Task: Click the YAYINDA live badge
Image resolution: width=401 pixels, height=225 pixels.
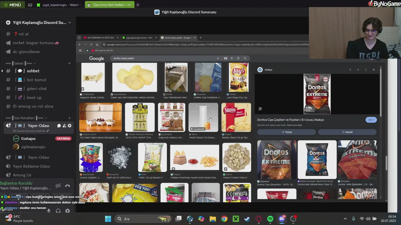Action: pos(63,138)
